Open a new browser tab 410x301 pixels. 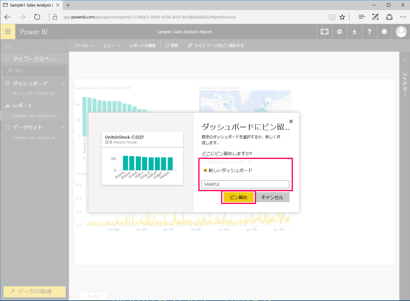(68, 5)
